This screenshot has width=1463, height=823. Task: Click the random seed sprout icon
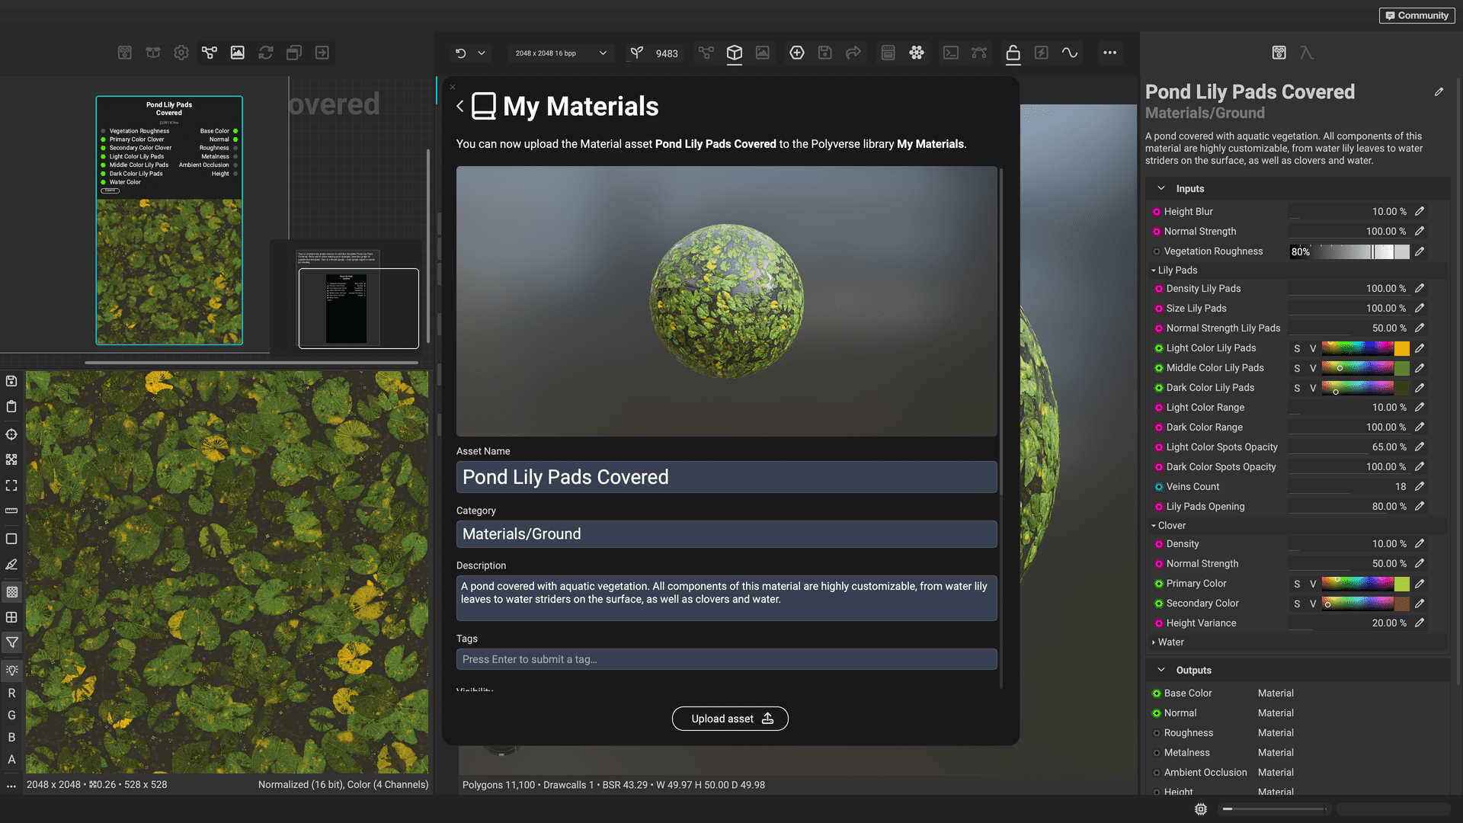636,53
